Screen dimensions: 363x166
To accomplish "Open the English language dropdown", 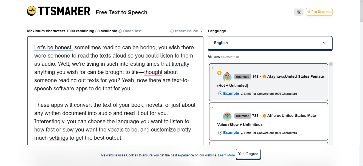I will click(270, 43).
